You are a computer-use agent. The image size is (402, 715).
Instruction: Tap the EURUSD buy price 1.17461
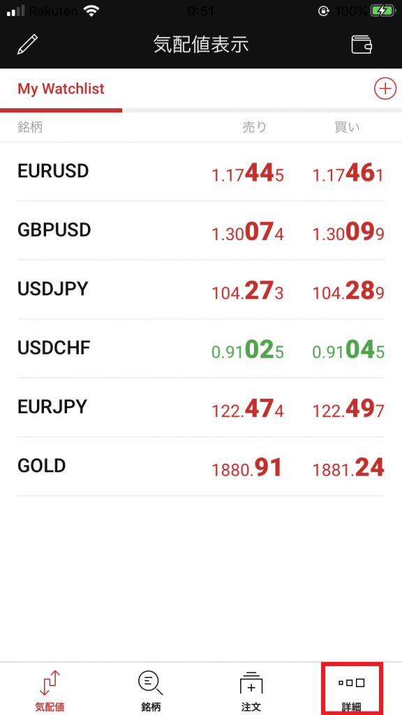348,173
